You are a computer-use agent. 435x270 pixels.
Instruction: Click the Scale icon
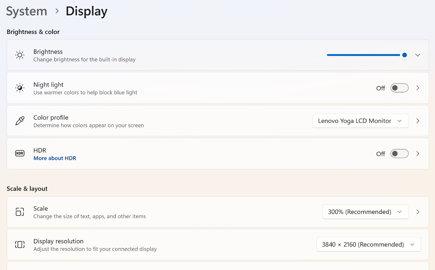pyautogui.click(x=20, y=212)
